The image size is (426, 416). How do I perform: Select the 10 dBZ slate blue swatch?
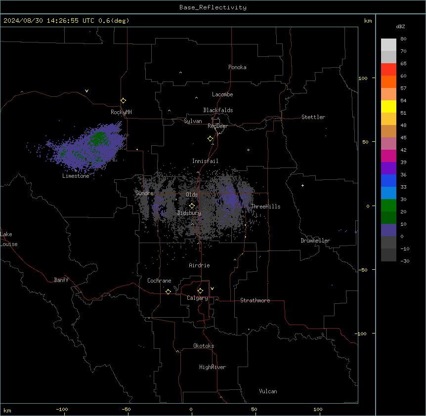(x=388, y=230)
